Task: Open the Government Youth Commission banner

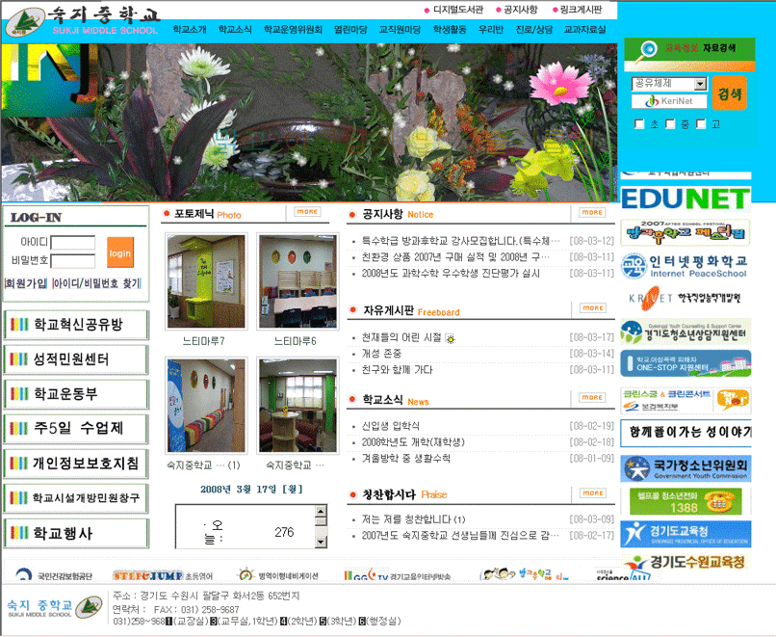Action: point(685,468)
